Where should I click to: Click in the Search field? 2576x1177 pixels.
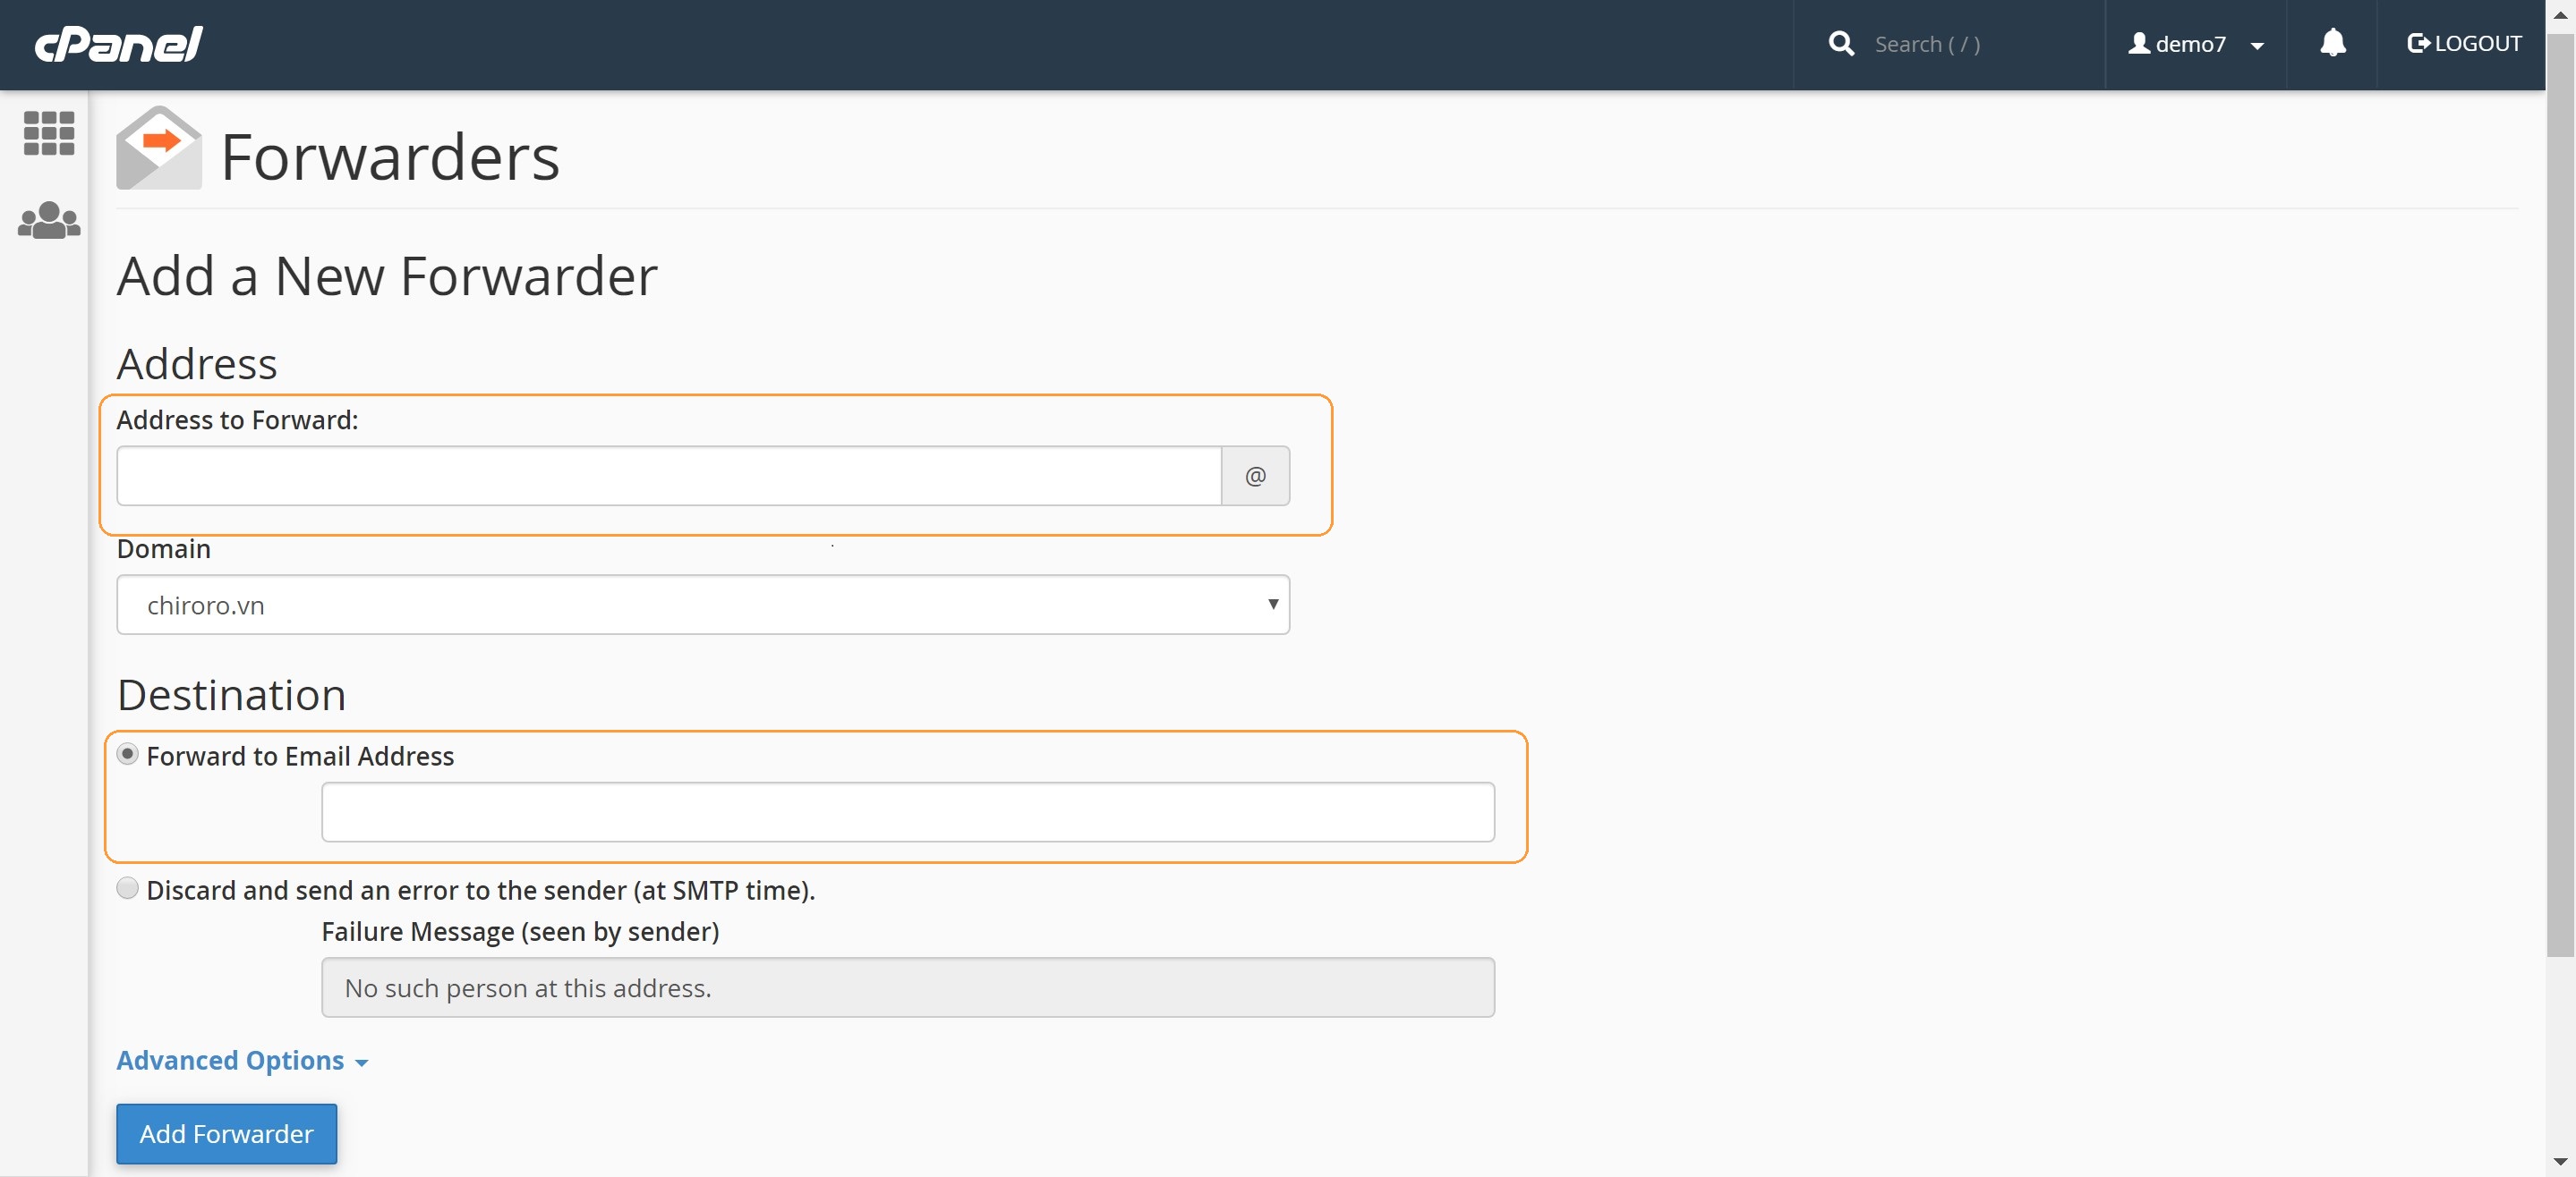[1980, 44]
